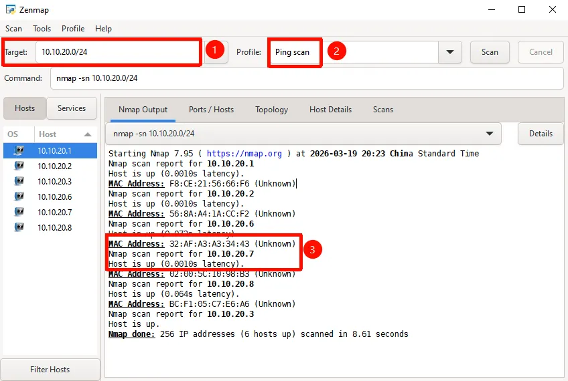The image size is (568, 381).
Task: Click the Zenmap application icon in title bar
Action: 11,9
